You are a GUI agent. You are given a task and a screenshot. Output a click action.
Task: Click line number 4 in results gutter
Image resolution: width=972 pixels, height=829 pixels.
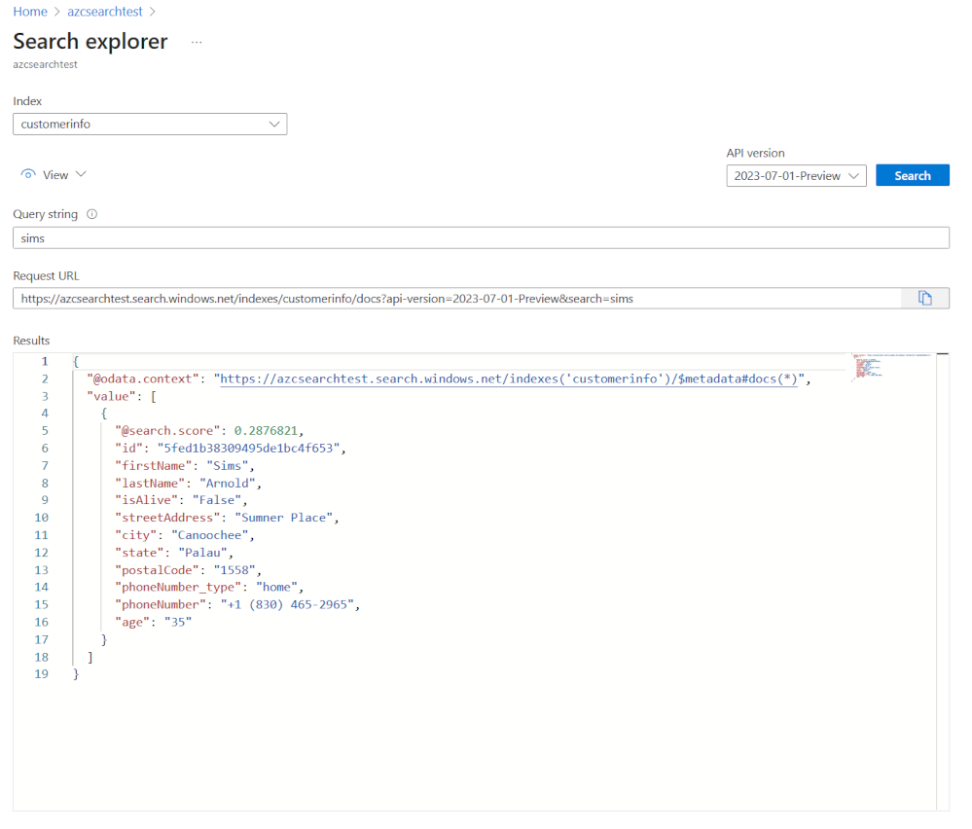[41, 414]
